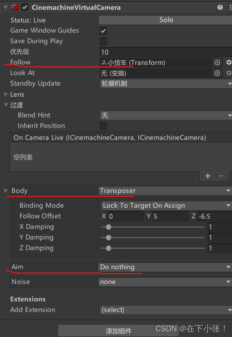
Task: Open Add Extension select dropdown
Action: [166, 310]
